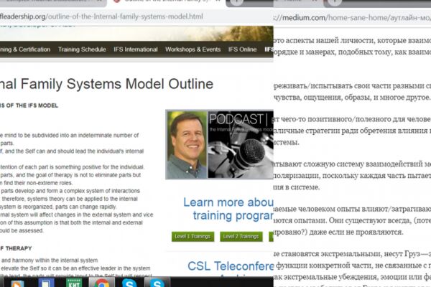Image resolution: width=431 pixels, height=287 pixels.
Task: Focus the medium.com address bar in right window
Action: click(352, 18)
